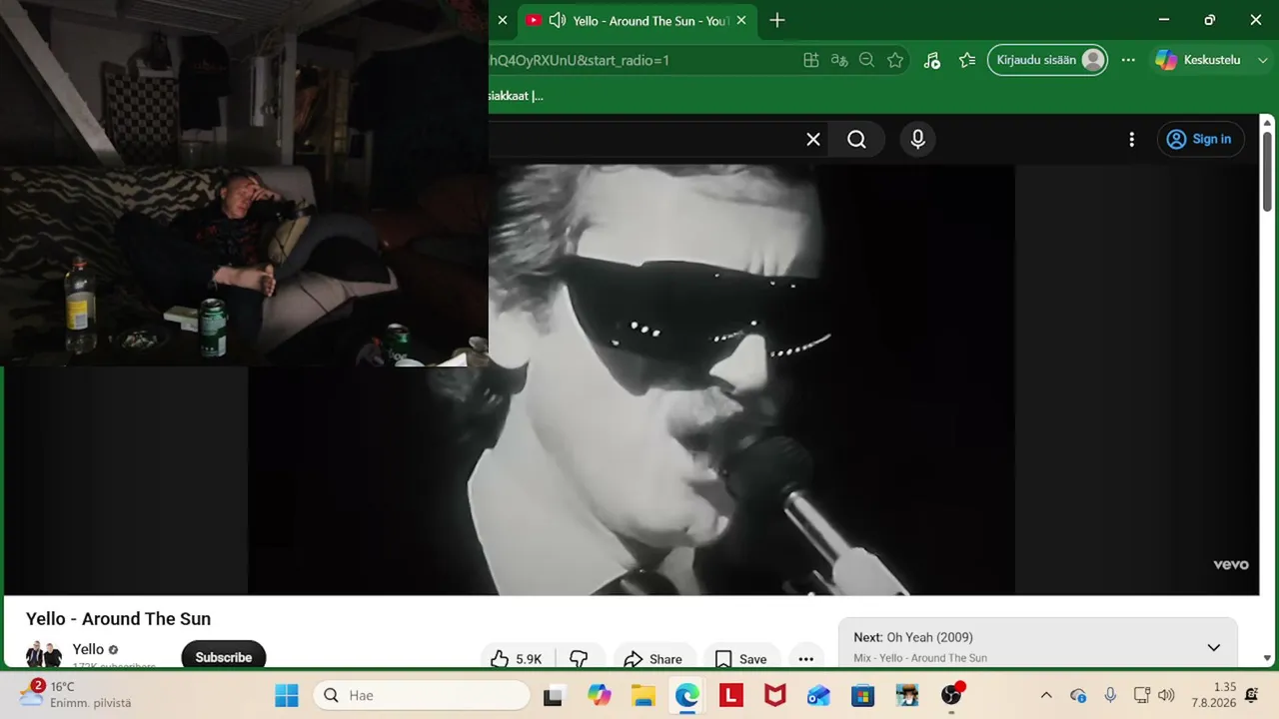Open Microsoft Store from the taskbar
The height and width of the screenshot is (719, 1279).
pos(863,695)
